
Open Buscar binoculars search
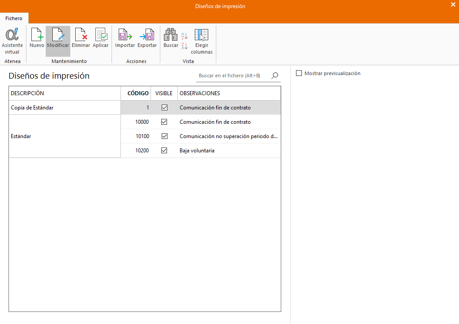(x=171, y=38)
